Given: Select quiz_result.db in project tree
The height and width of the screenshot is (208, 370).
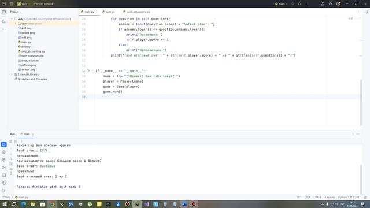Looking at the screenshot, I should pyautogui.click(x=28, y=60).
